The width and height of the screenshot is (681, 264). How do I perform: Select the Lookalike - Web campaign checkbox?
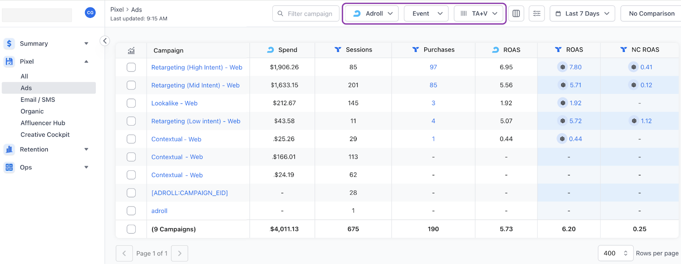click(131, 103)
